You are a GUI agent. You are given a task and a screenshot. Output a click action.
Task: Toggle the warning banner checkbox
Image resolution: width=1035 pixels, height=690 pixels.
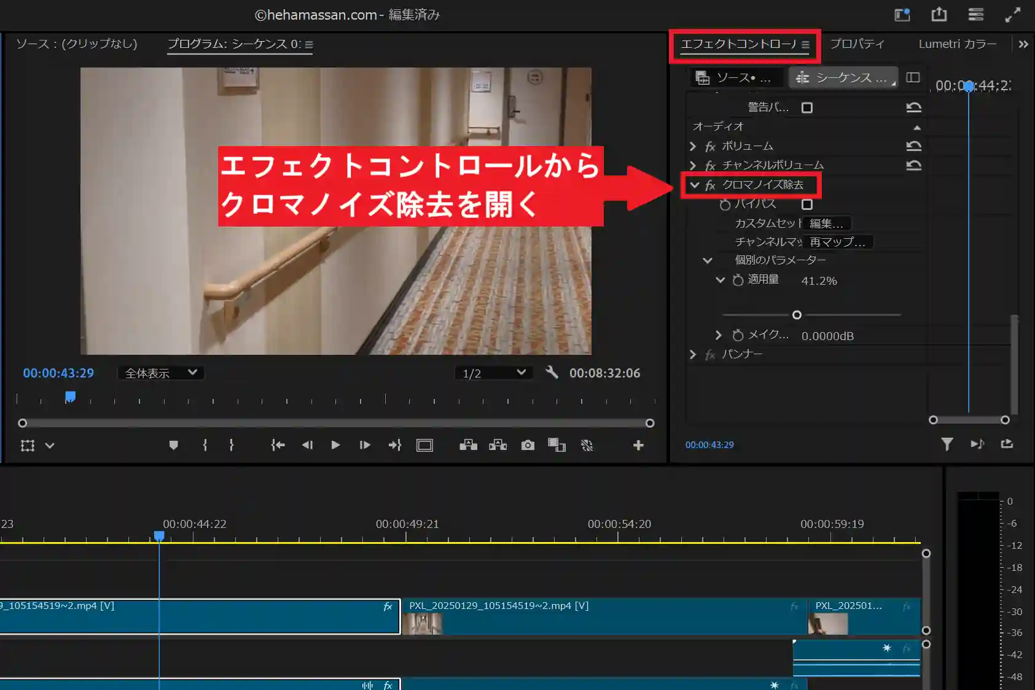(x=807, y=107)
